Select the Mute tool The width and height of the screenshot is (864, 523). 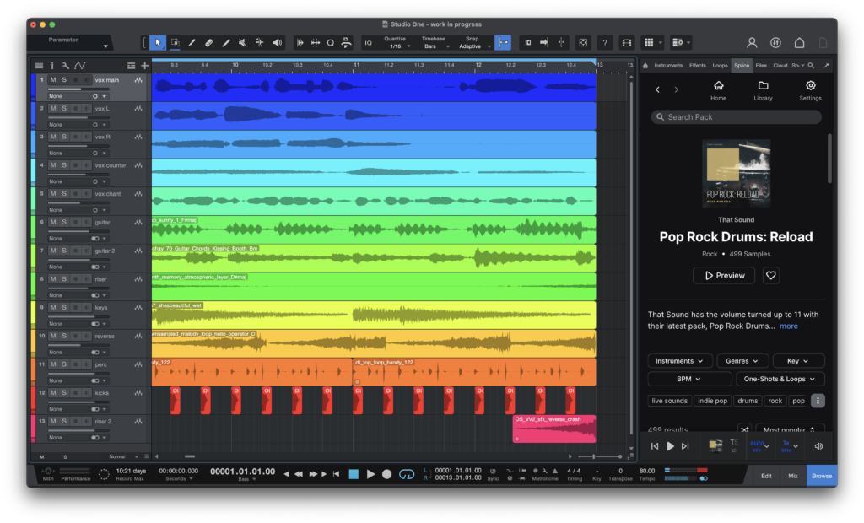(x=242, y=43)
